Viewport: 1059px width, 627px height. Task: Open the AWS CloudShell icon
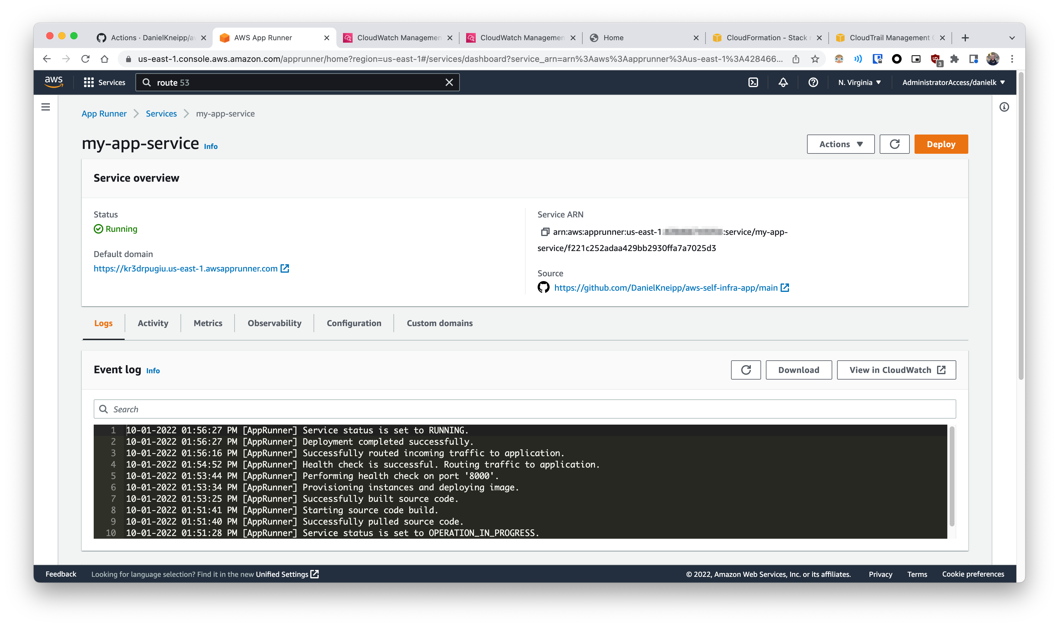753,82
